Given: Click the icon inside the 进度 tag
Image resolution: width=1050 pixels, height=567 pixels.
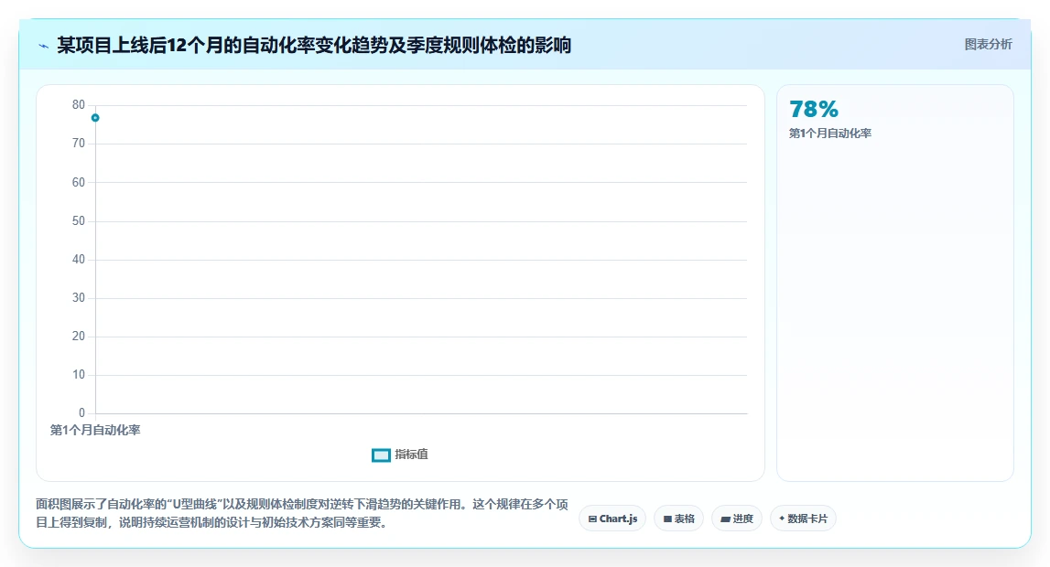Looking at the screenshot, I should click(725, 519).
